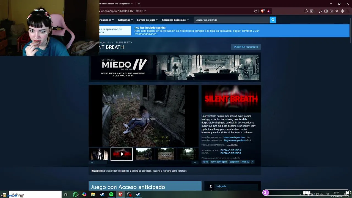This screenshot has width=352, height=198.
Task: Open Spotify from the taskbar
Action: point(111,194)
